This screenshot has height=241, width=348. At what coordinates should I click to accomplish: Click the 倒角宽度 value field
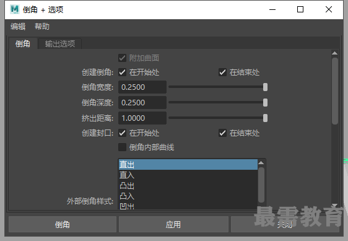[142, 87]
